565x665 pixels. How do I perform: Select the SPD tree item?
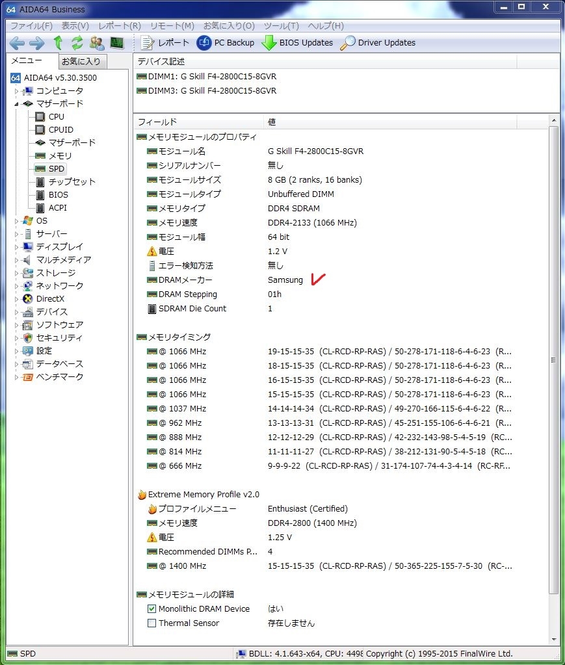(50, 169)
